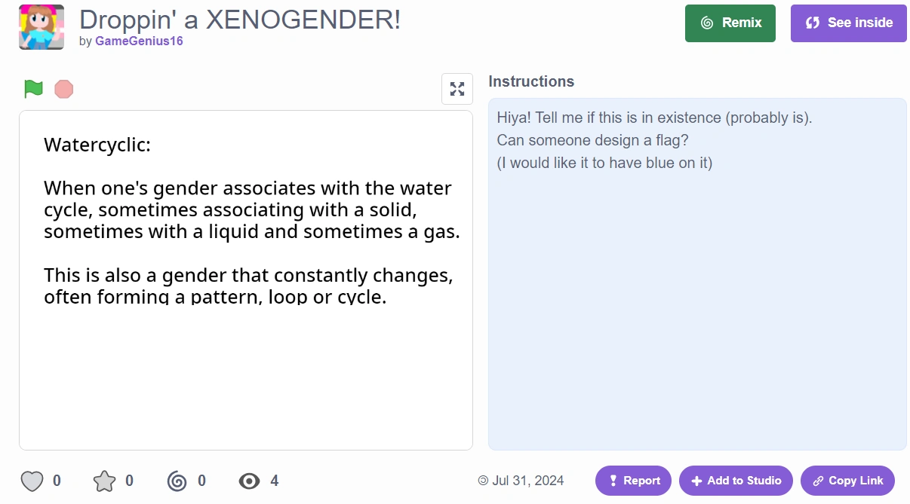Click the project title Droppin' a XENOGENDER!
Image resolution: width=910 pixels, height=504 pixels.
coord(240,20)
